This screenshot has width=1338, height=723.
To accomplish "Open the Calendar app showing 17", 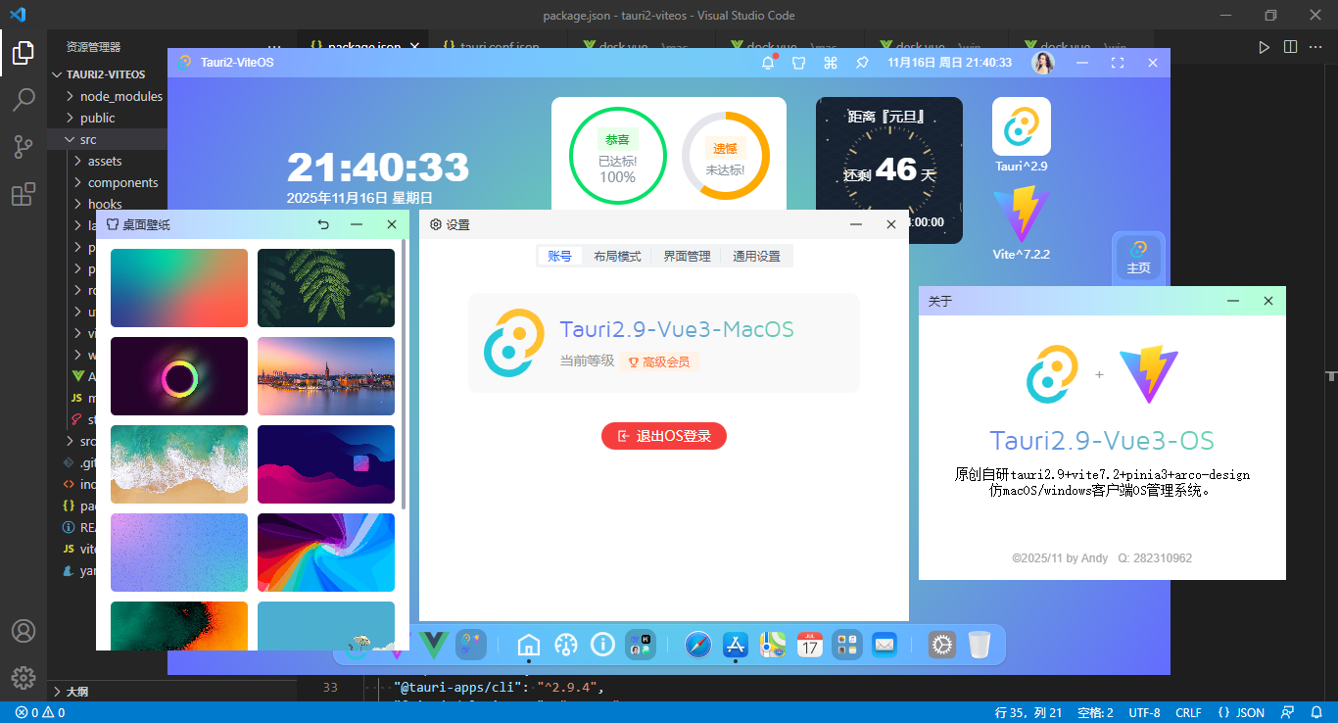I will (809, 645).
